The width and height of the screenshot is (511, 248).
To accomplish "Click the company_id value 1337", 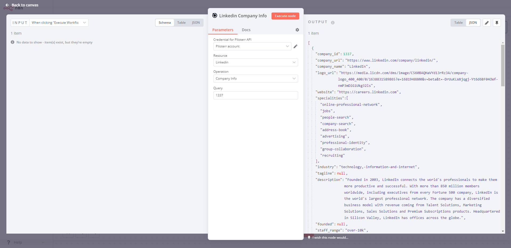I will pyautogui.click(x=347, y=54).
